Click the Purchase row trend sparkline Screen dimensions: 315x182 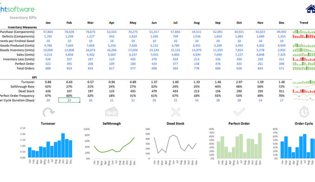click(x=304, y=32)
